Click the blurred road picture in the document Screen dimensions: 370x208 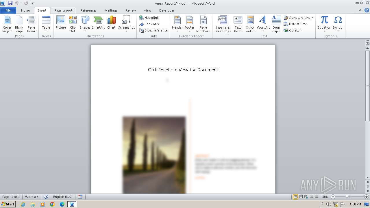pyautogui.click(x=154, y=155)
